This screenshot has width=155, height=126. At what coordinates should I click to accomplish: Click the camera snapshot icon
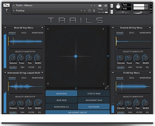click(100, 6)
